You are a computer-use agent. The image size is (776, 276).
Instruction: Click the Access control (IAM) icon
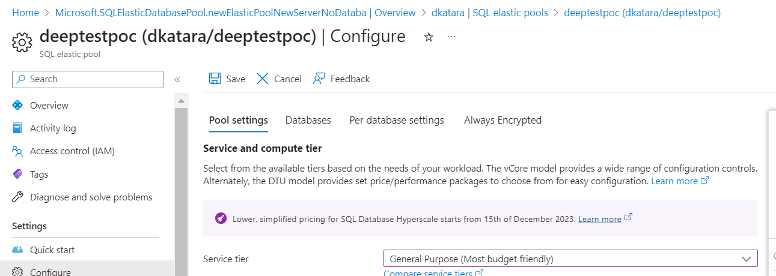click(18, 151)
